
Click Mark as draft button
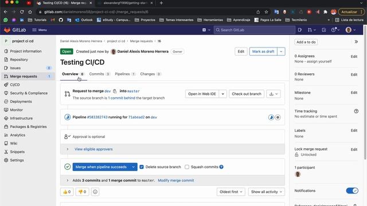click(263, 51)
